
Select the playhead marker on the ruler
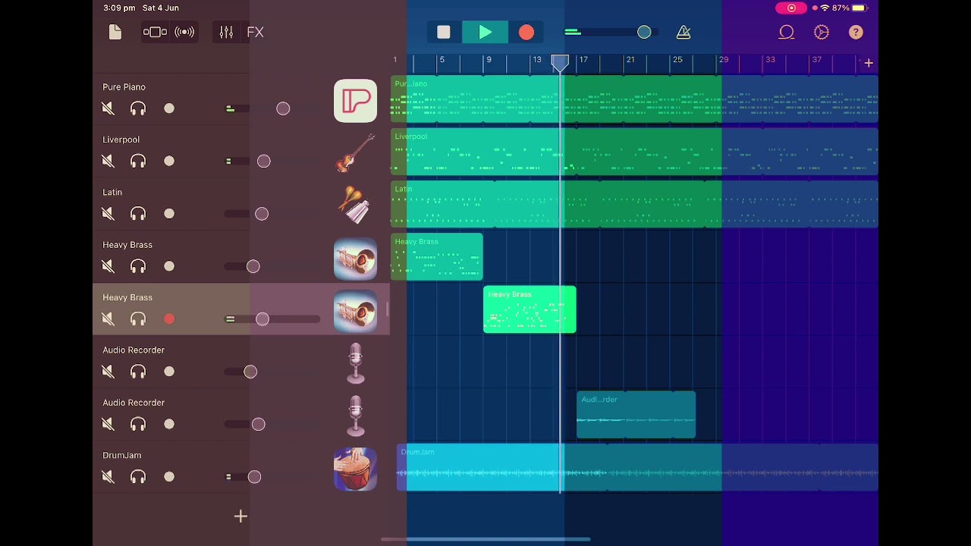point(560,62)
